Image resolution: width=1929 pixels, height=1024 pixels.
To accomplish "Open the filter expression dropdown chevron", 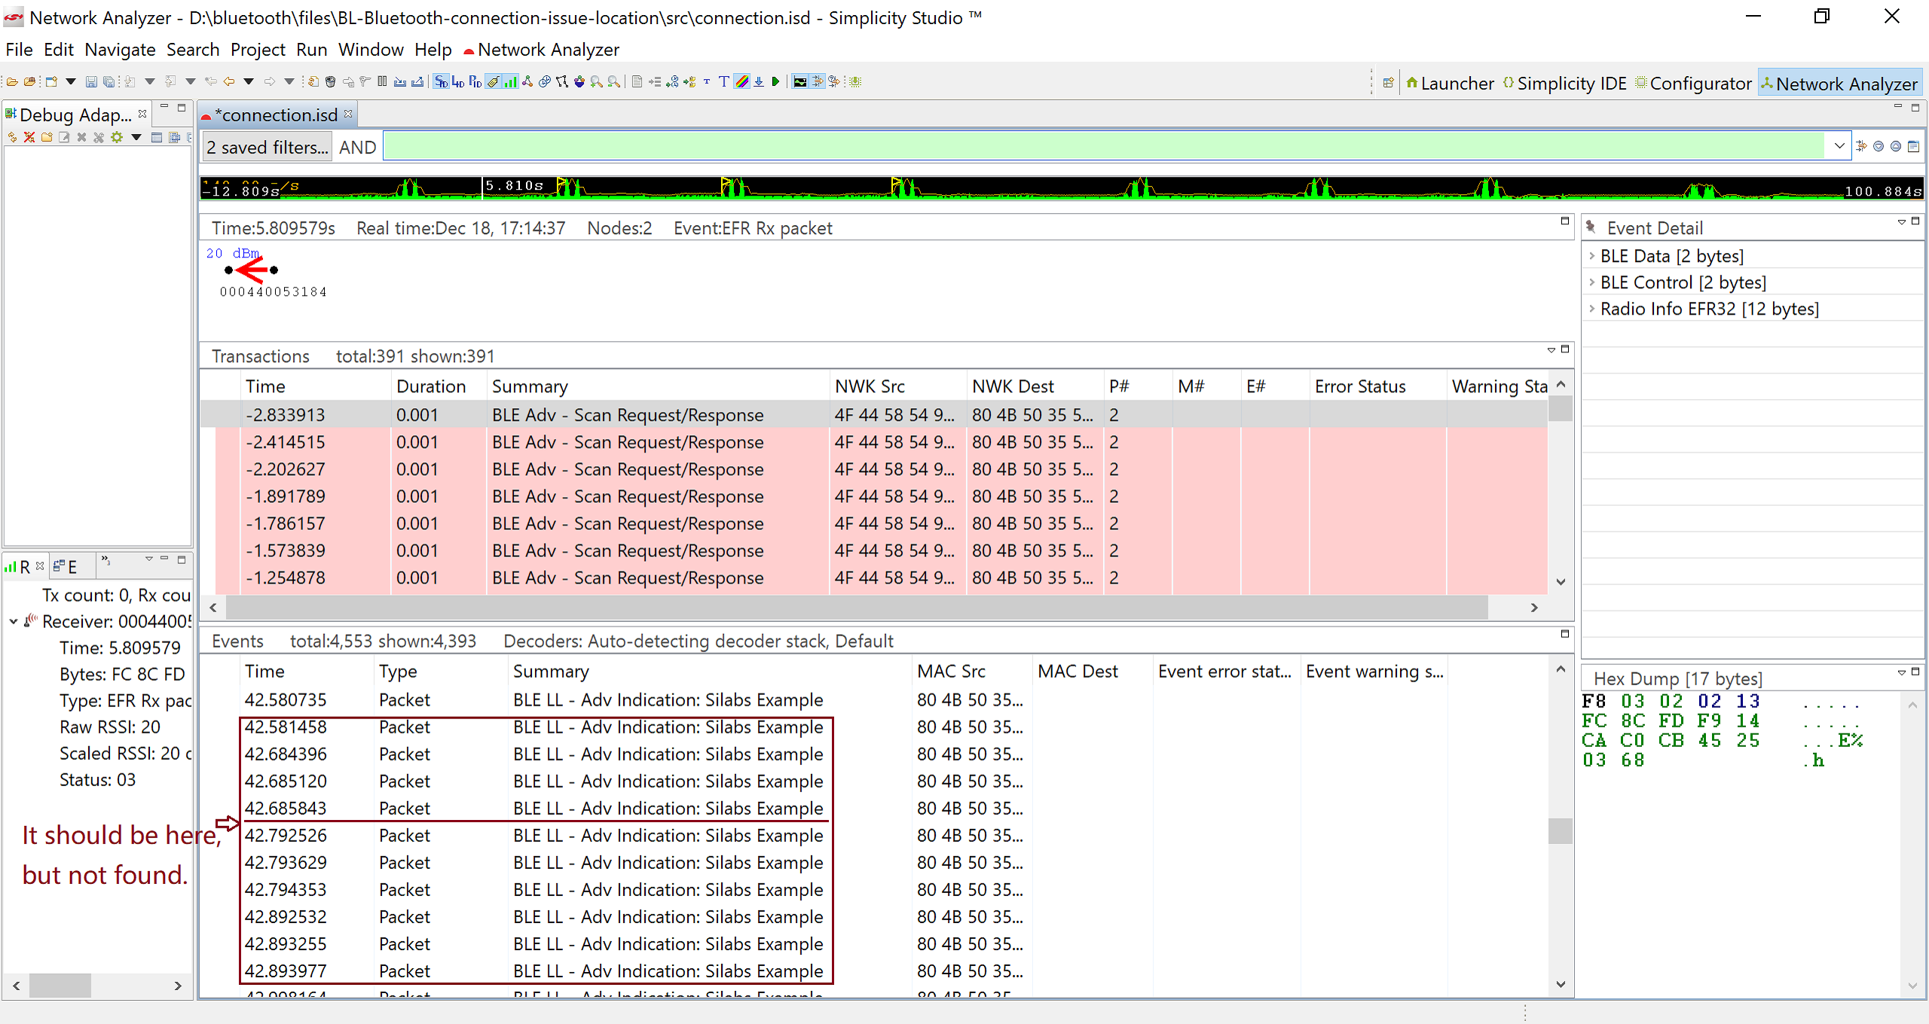I will coord(1839,146).
